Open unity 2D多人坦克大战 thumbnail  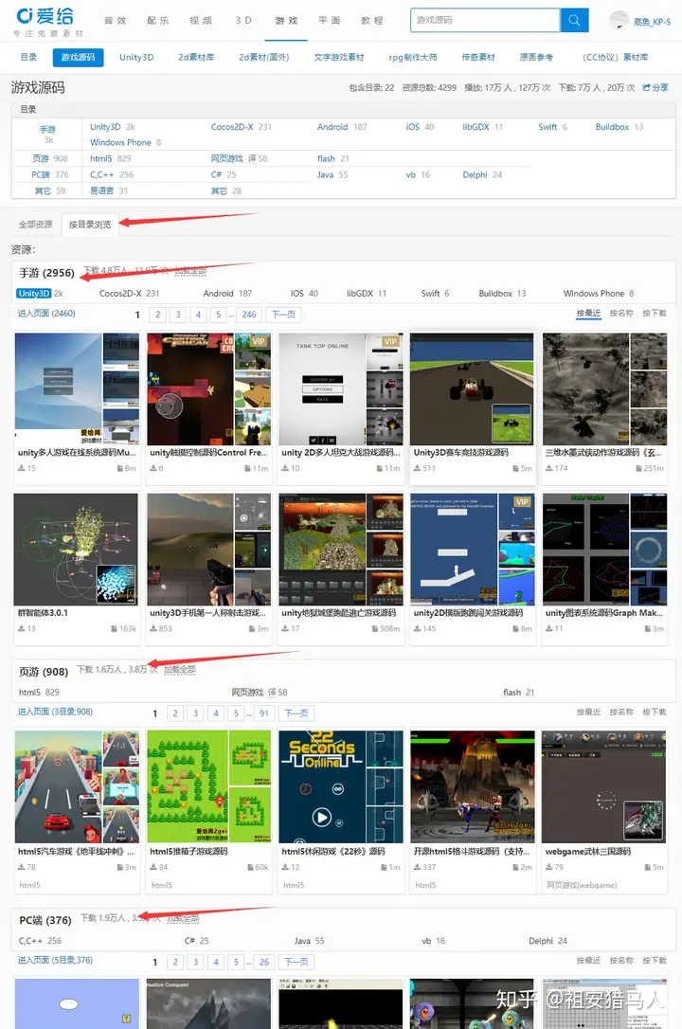coord(340,389)
